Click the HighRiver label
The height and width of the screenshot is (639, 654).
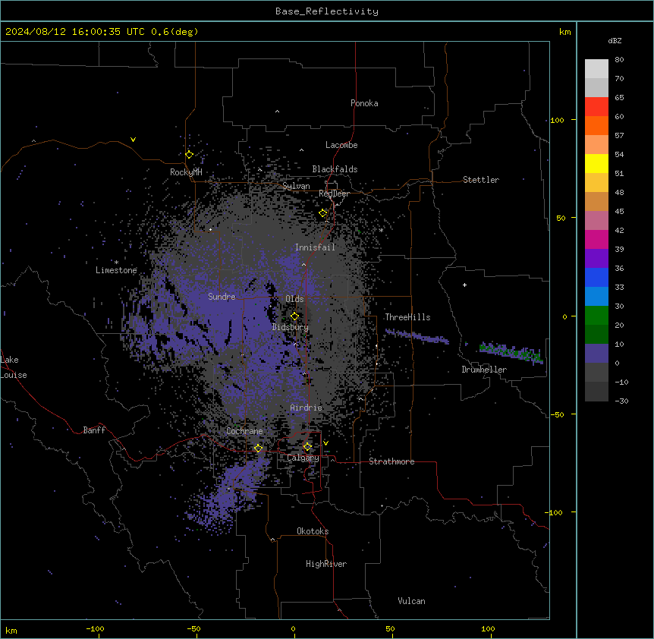pyautogui.click(x=326, y=564)
